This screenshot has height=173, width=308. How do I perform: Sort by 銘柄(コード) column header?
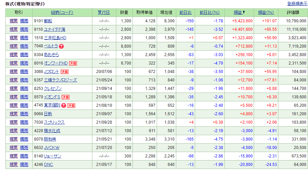pyautogui.click(x=62, y=13)
